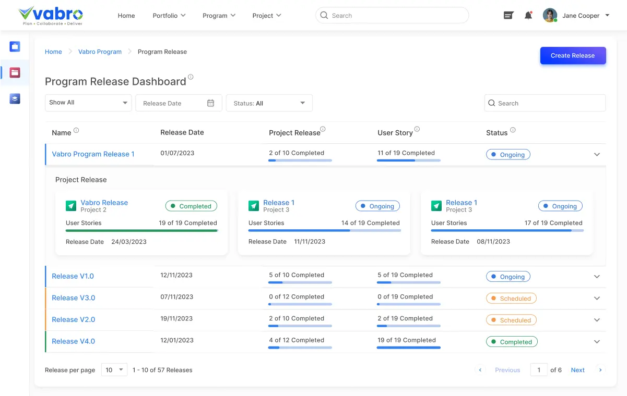Click info icon next to Status column header
The image size is (627, 396).
coord(513,130)
